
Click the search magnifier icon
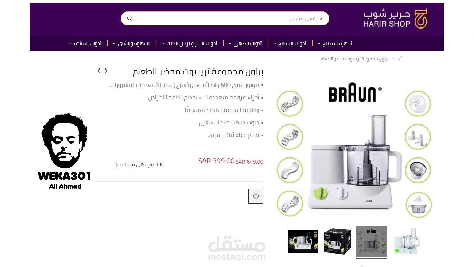[130, 18]
